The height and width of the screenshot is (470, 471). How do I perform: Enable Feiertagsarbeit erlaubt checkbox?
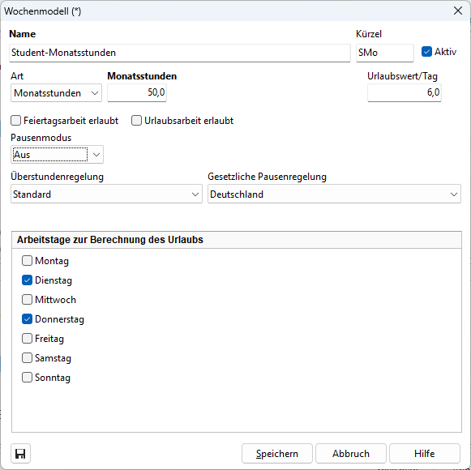tap(15, 121)
